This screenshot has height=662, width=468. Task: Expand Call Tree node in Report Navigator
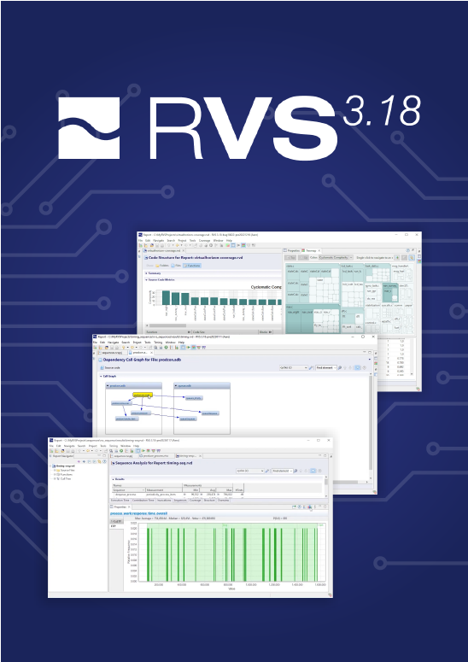[x=55, y=478]
